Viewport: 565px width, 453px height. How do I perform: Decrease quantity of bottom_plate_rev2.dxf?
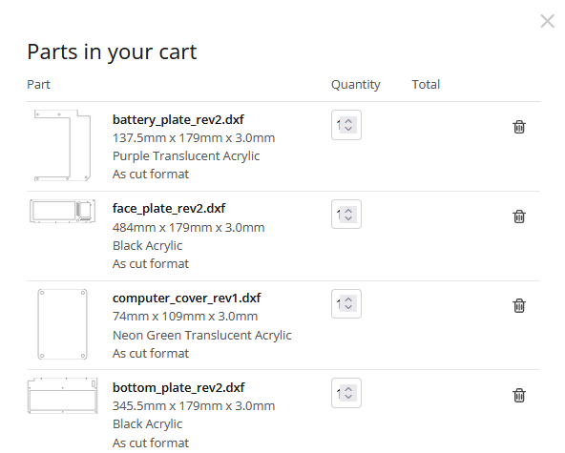348,397
